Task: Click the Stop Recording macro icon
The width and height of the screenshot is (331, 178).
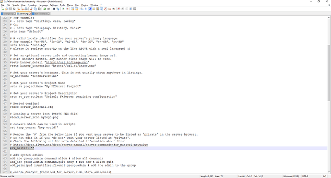Action: (x=123, y=9)
